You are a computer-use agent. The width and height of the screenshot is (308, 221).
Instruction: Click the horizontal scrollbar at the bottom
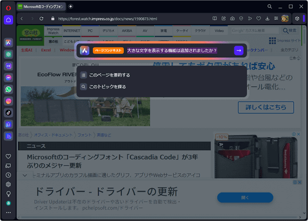159,218
